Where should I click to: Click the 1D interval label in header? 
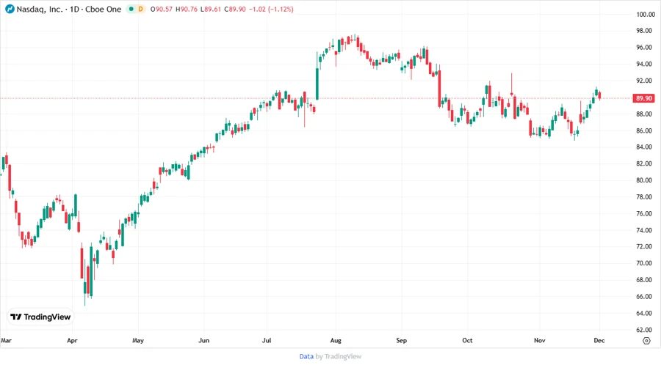75,9
